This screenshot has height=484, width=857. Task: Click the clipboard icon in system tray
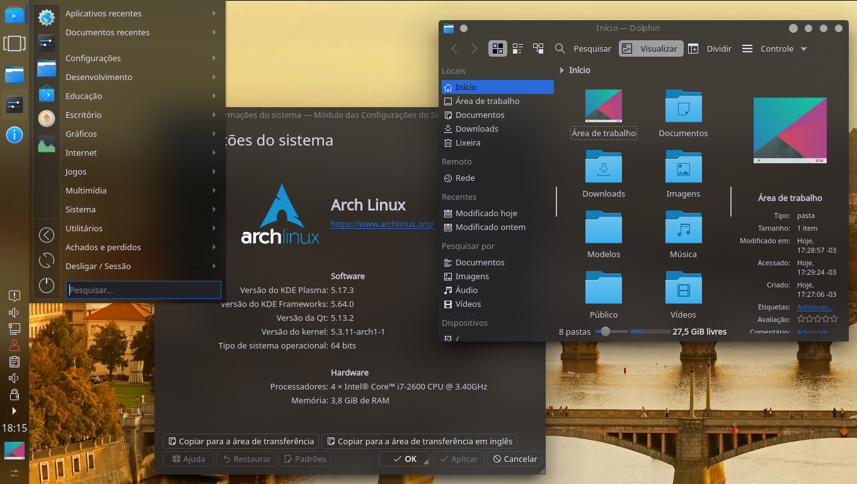(14, 361)
